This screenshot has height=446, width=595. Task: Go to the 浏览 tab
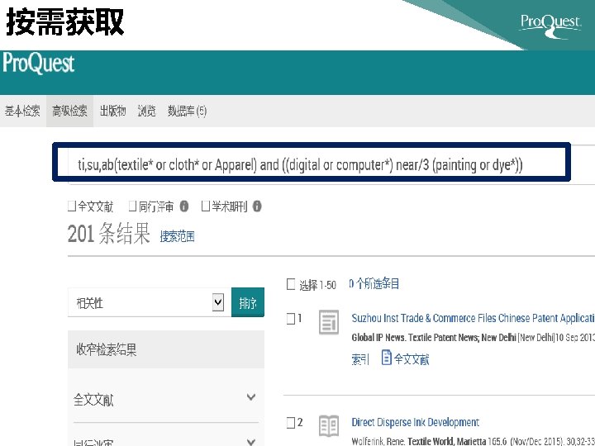(x=146, y=111)
